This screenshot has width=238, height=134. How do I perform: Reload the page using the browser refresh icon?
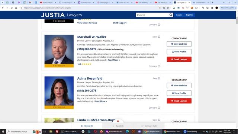click(x=12, y=8)
